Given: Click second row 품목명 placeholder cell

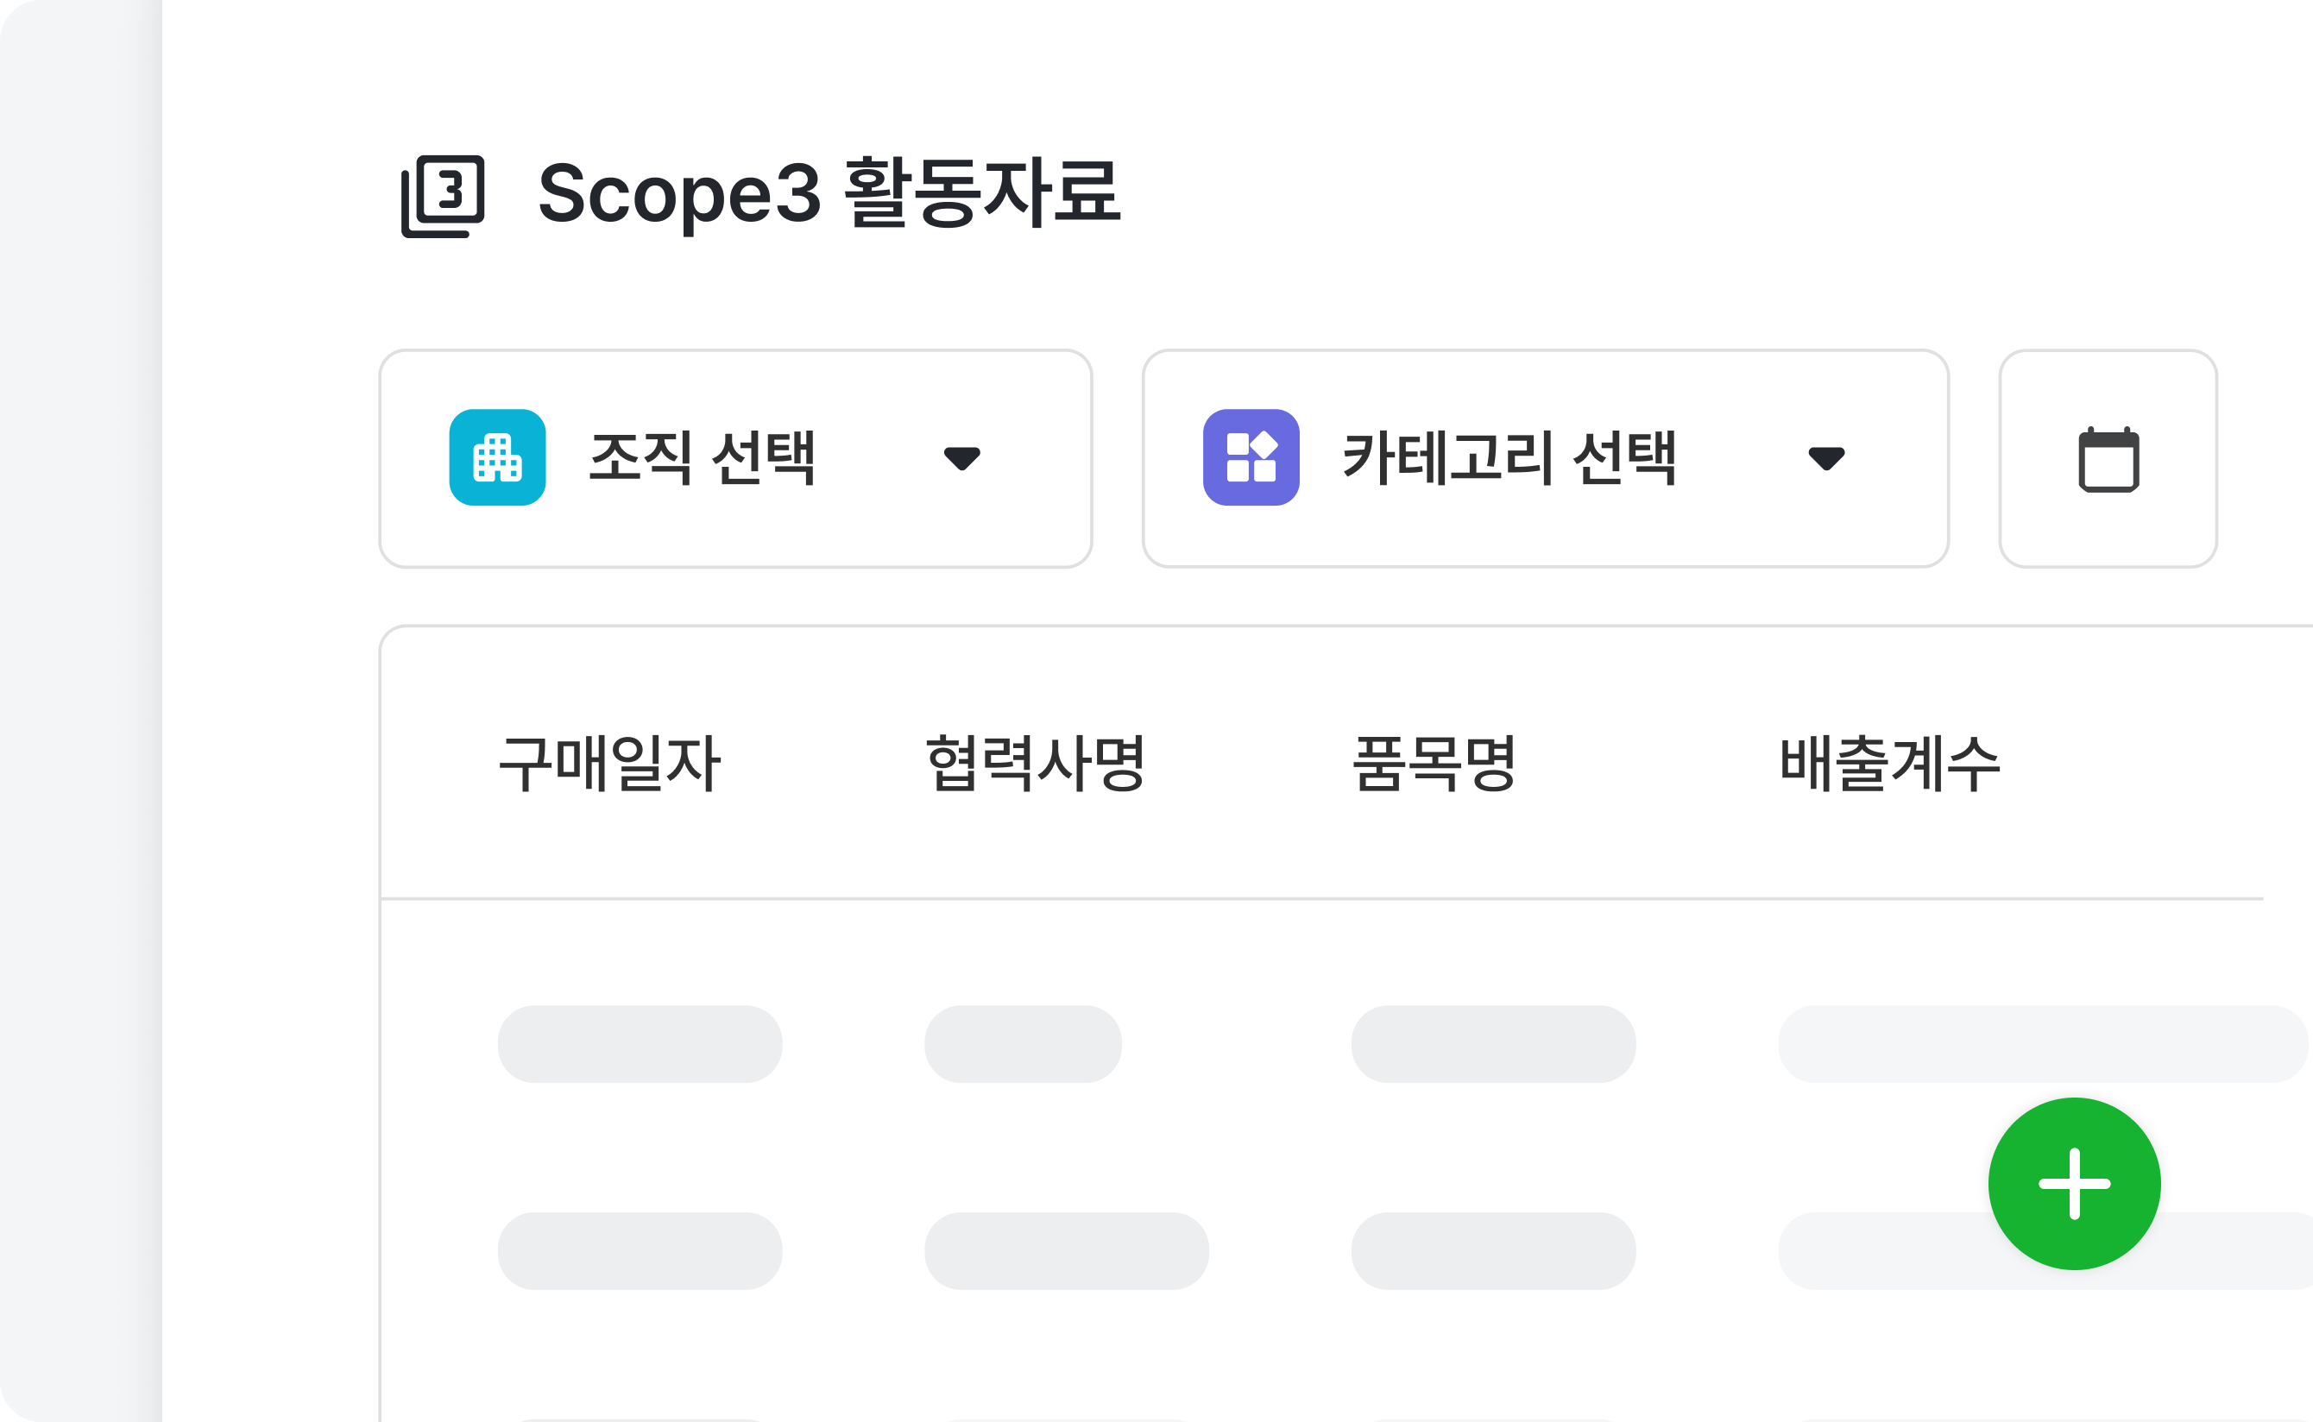Looking at the screenshot, I should 1493,1251.
